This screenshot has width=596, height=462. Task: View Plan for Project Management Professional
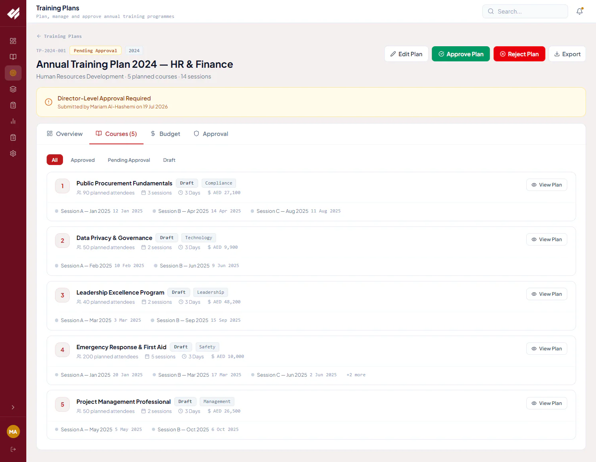click(x=547, y=403)
